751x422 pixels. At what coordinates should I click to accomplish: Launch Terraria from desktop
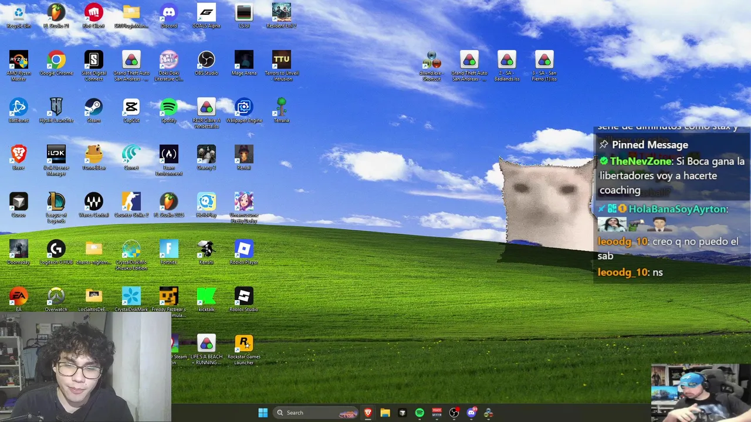point(281,110)
